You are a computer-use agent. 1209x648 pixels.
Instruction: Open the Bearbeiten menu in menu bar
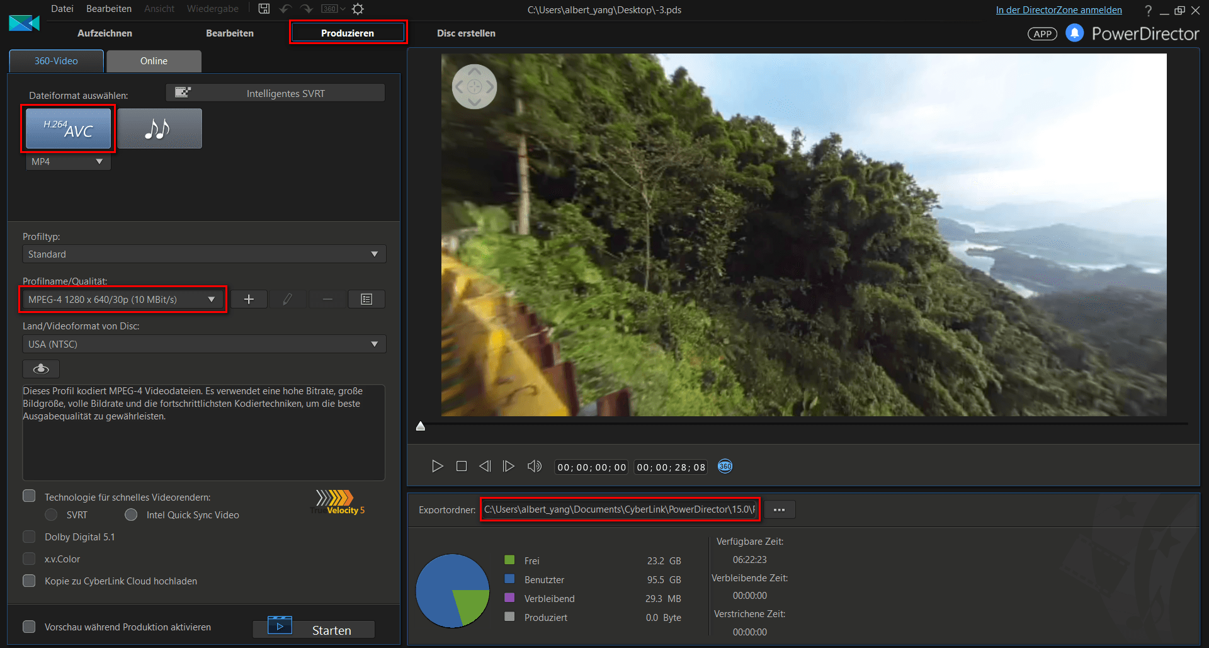point(109,9)
